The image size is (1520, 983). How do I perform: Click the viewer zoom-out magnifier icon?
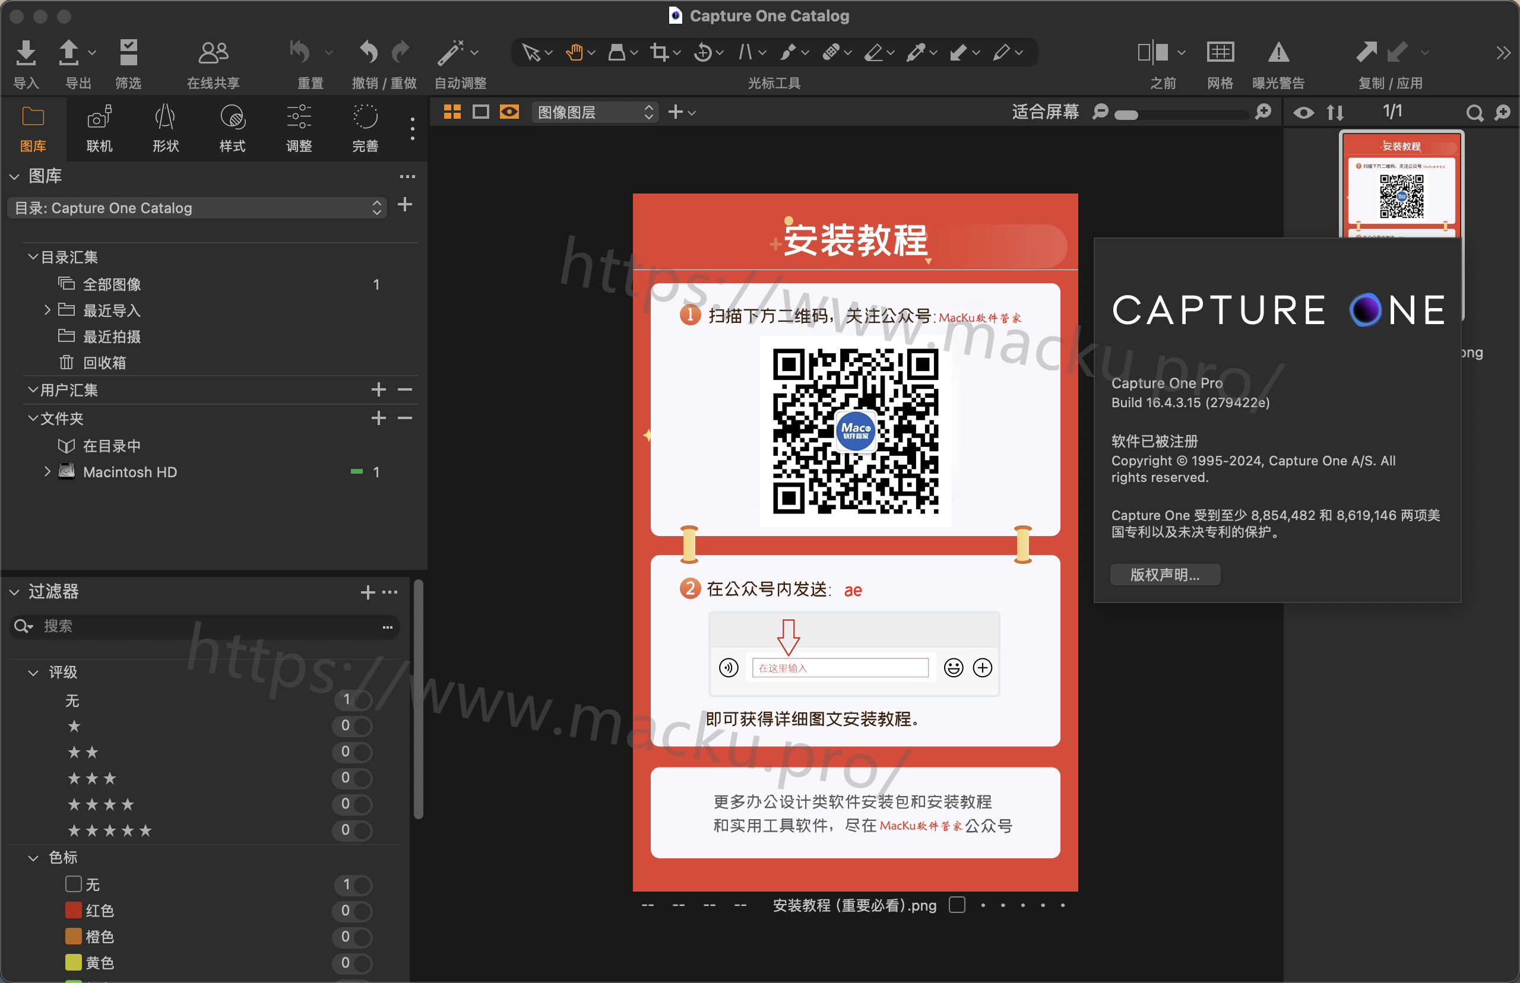coord(1100,112)
